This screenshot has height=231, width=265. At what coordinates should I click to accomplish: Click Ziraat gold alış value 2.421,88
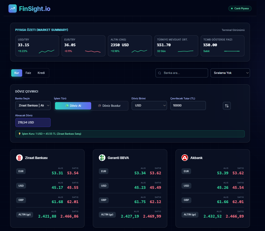point(47,216)
